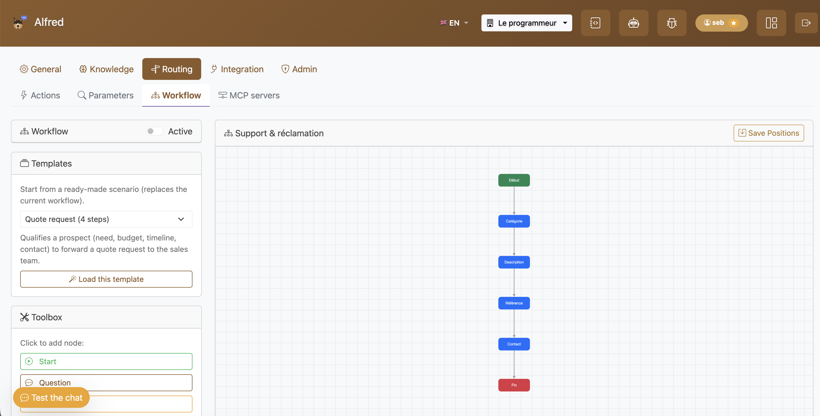Screen dimensions: 820x416
Task: Open the MCP servers sub-tab
Action: click(x=249, y=95)
